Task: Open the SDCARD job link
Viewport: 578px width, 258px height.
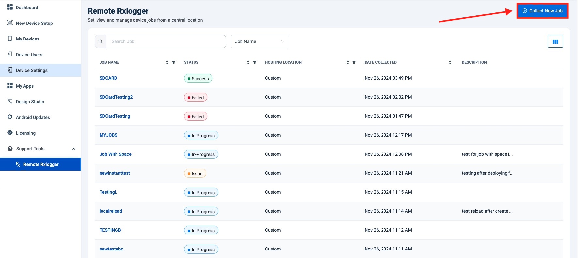Action: pyautogui.click(x=108, y=78)
